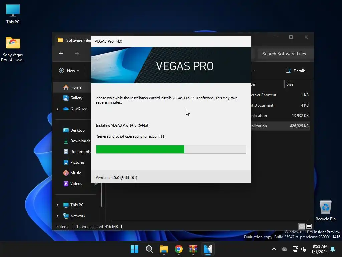
Task: Click the VEGAS PRO banner image
Action: (171, 65)
